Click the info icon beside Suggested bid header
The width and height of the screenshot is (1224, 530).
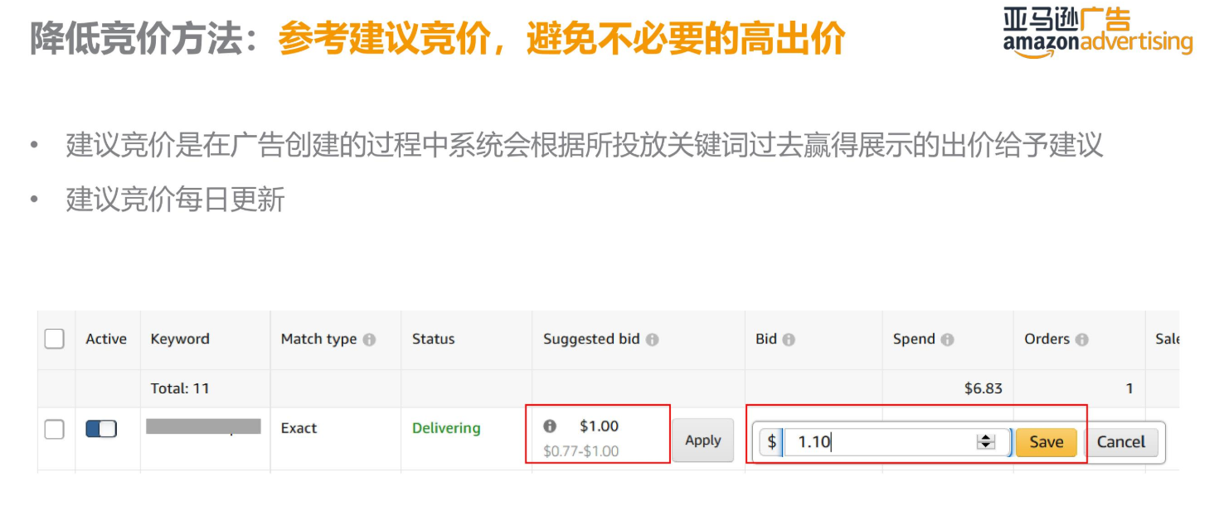click(654, 340)
